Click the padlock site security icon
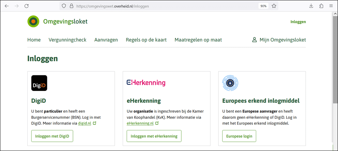Viewport: 338px width, 151px height. point(71,6)
